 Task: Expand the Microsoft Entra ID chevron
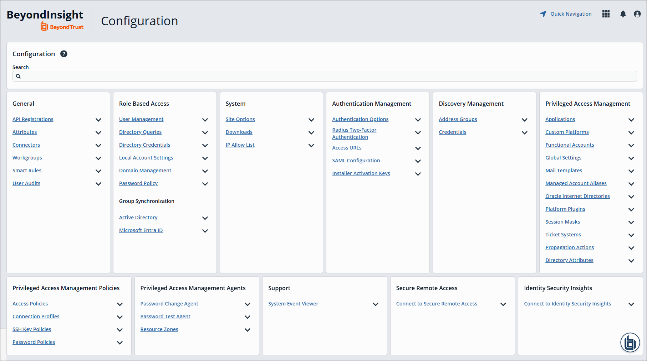point(205,231)
